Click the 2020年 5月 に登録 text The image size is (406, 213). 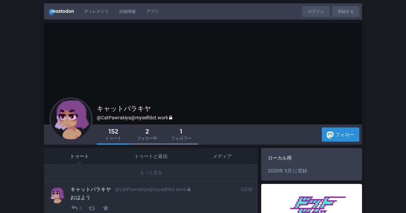(288, 171)
